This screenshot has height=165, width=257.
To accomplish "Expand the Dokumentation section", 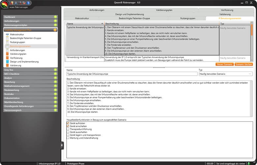I will [55, 98].
